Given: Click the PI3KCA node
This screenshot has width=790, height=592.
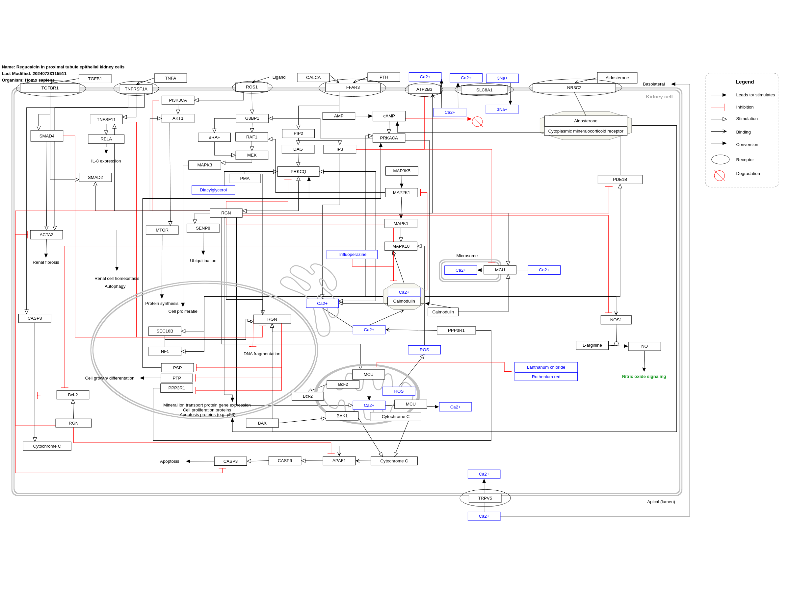Looking at the screenshot, I should (x=178, y=100).
